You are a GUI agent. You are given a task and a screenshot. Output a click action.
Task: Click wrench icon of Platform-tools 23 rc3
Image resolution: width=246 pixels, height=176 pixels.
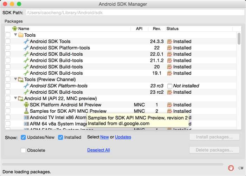(26, 86)
